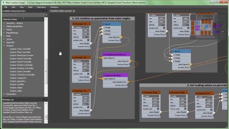Open the Operators menu
The image size is (229, 129).
[41, 7]
